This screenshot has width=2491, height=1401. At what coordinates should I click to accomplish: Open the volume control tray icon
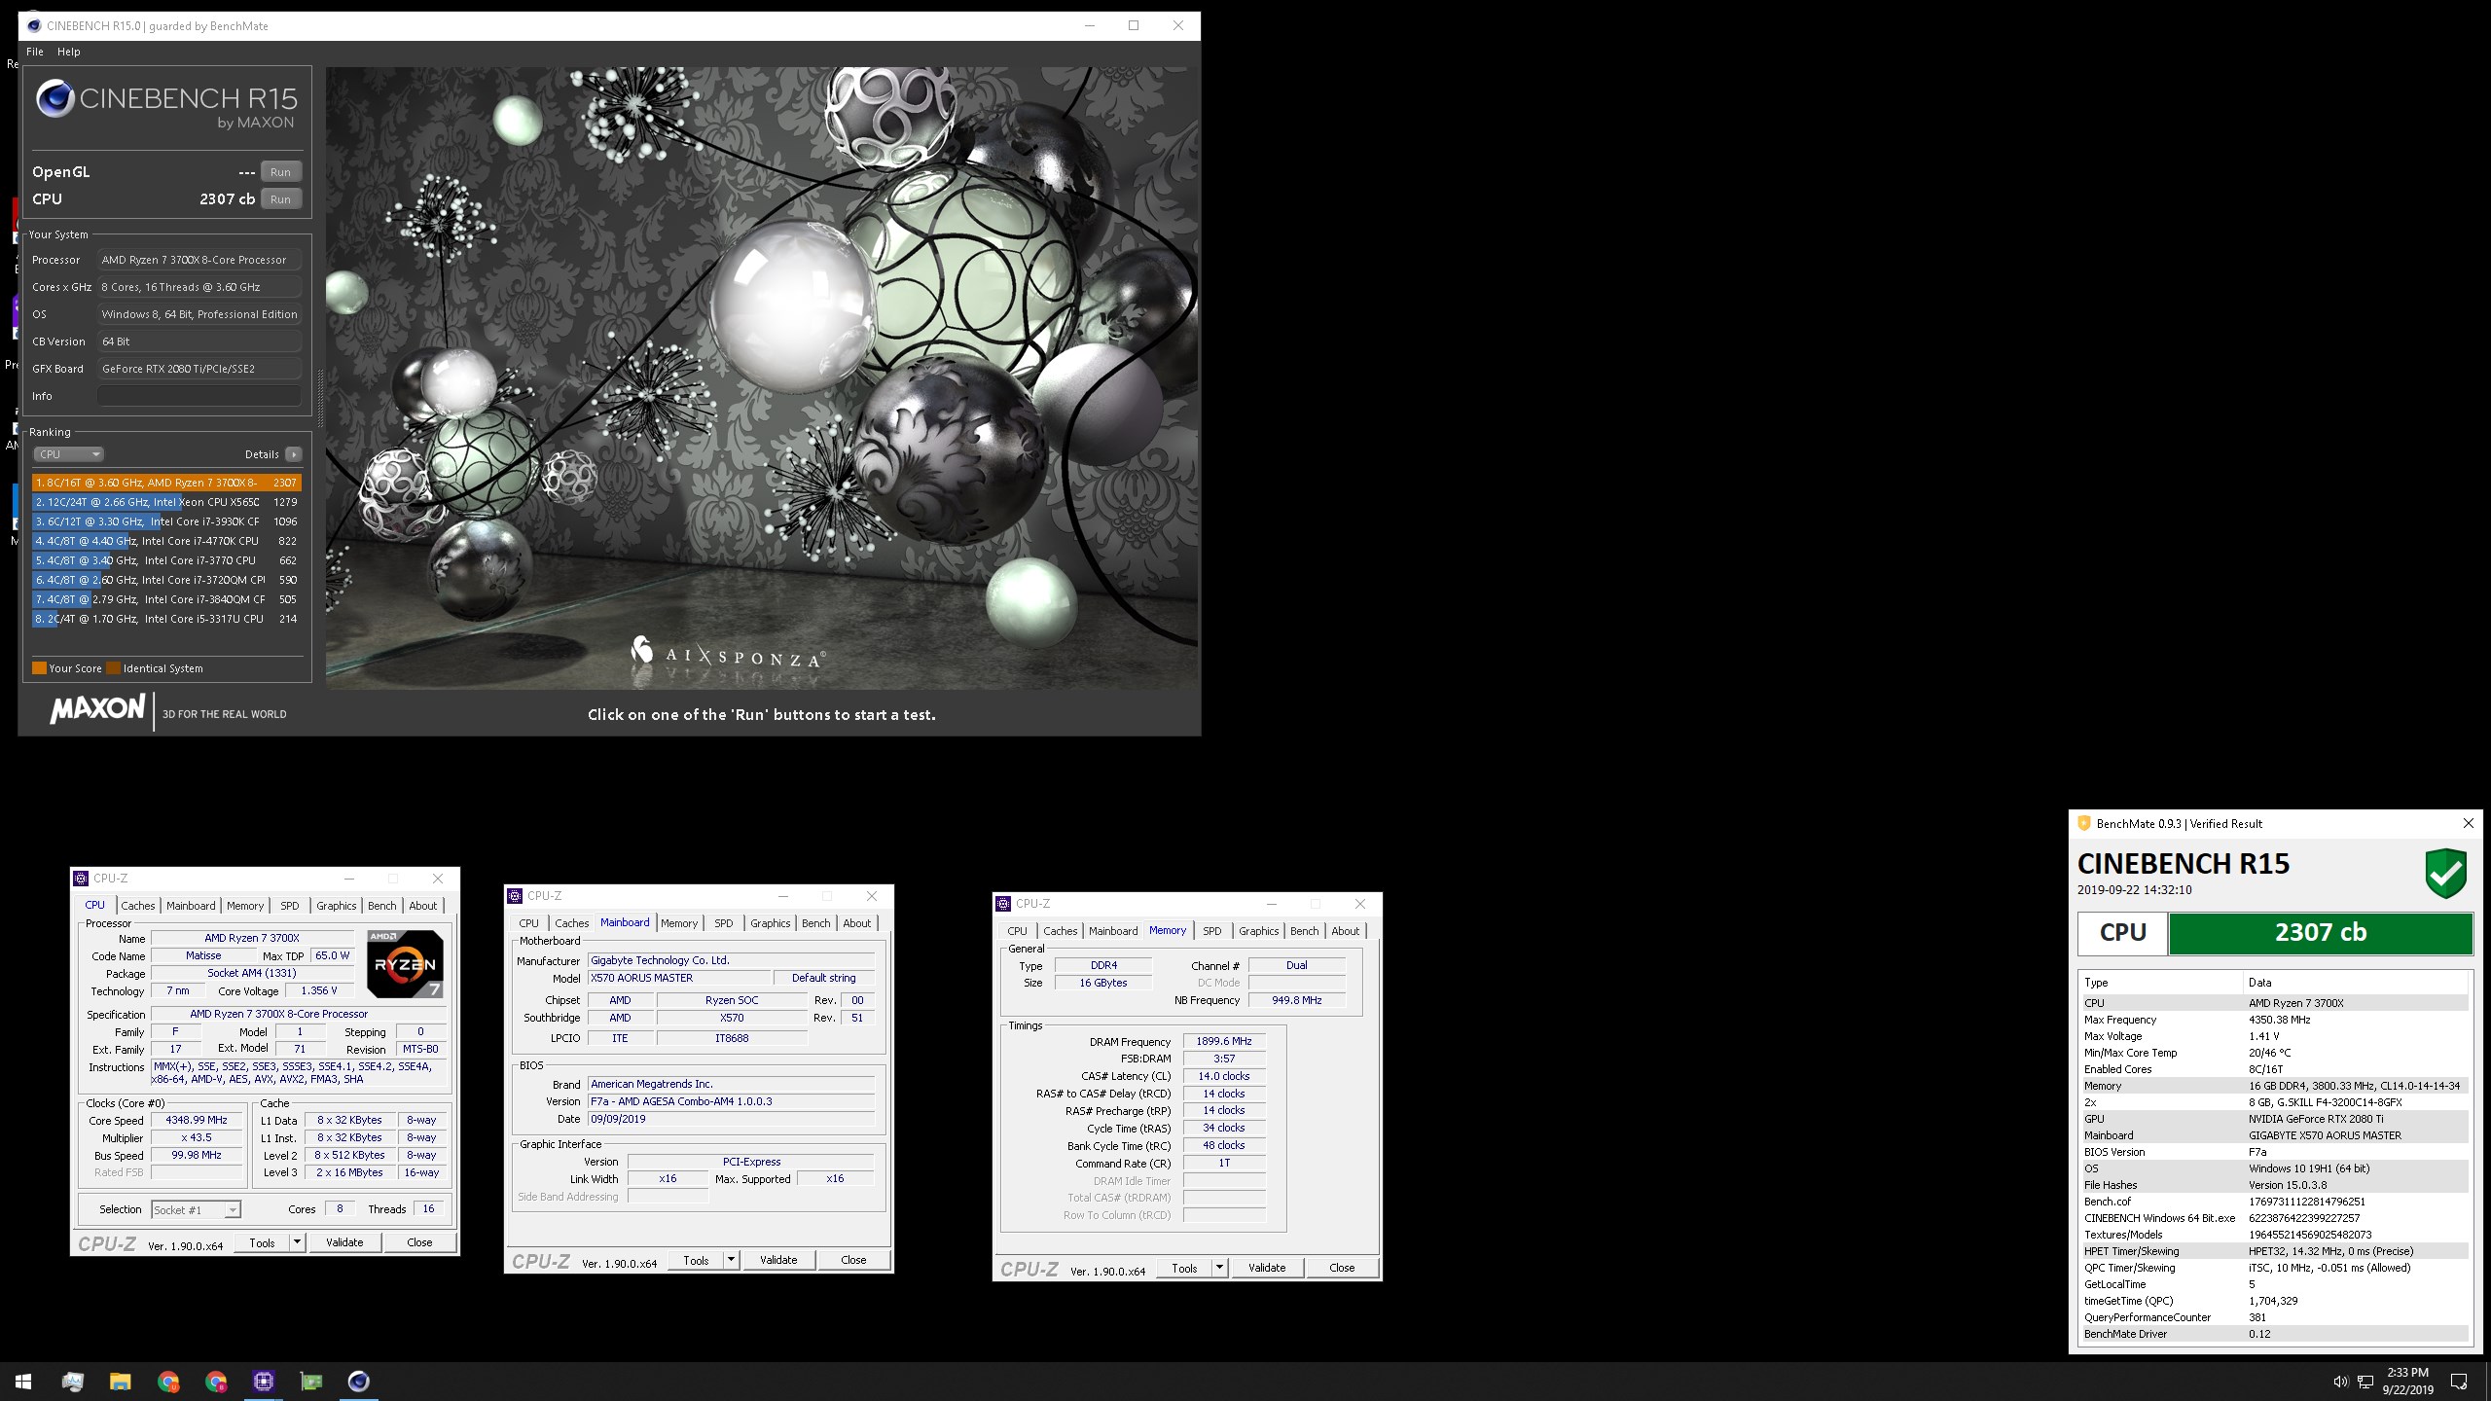(2340, 1382)
